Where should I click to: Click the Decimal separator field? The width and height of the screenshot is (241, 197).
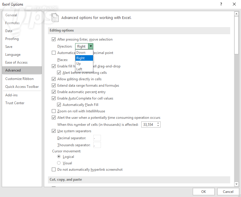point(97,138)
